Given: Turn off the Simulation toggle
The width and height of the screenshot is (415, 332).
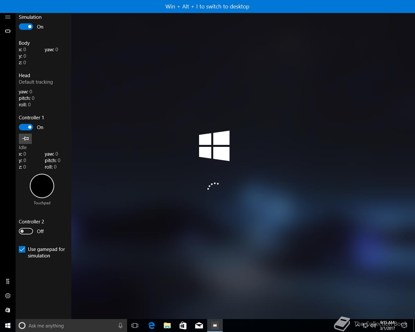Looking at the screenshot, I should click(26, 27).
